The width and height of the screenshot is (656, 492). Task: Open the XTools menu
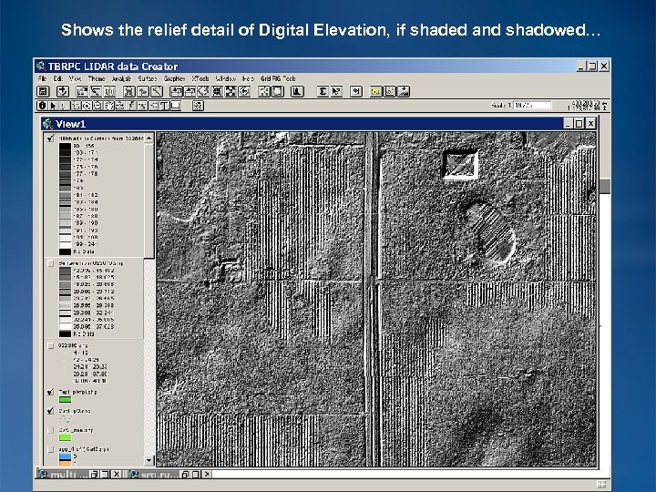[x=200, y=78]
